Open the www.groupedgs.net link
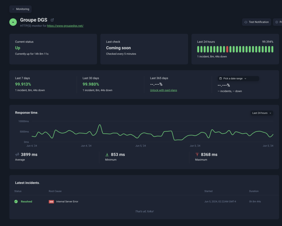Viewport: 282px width, 226px height. pos(65,26)
